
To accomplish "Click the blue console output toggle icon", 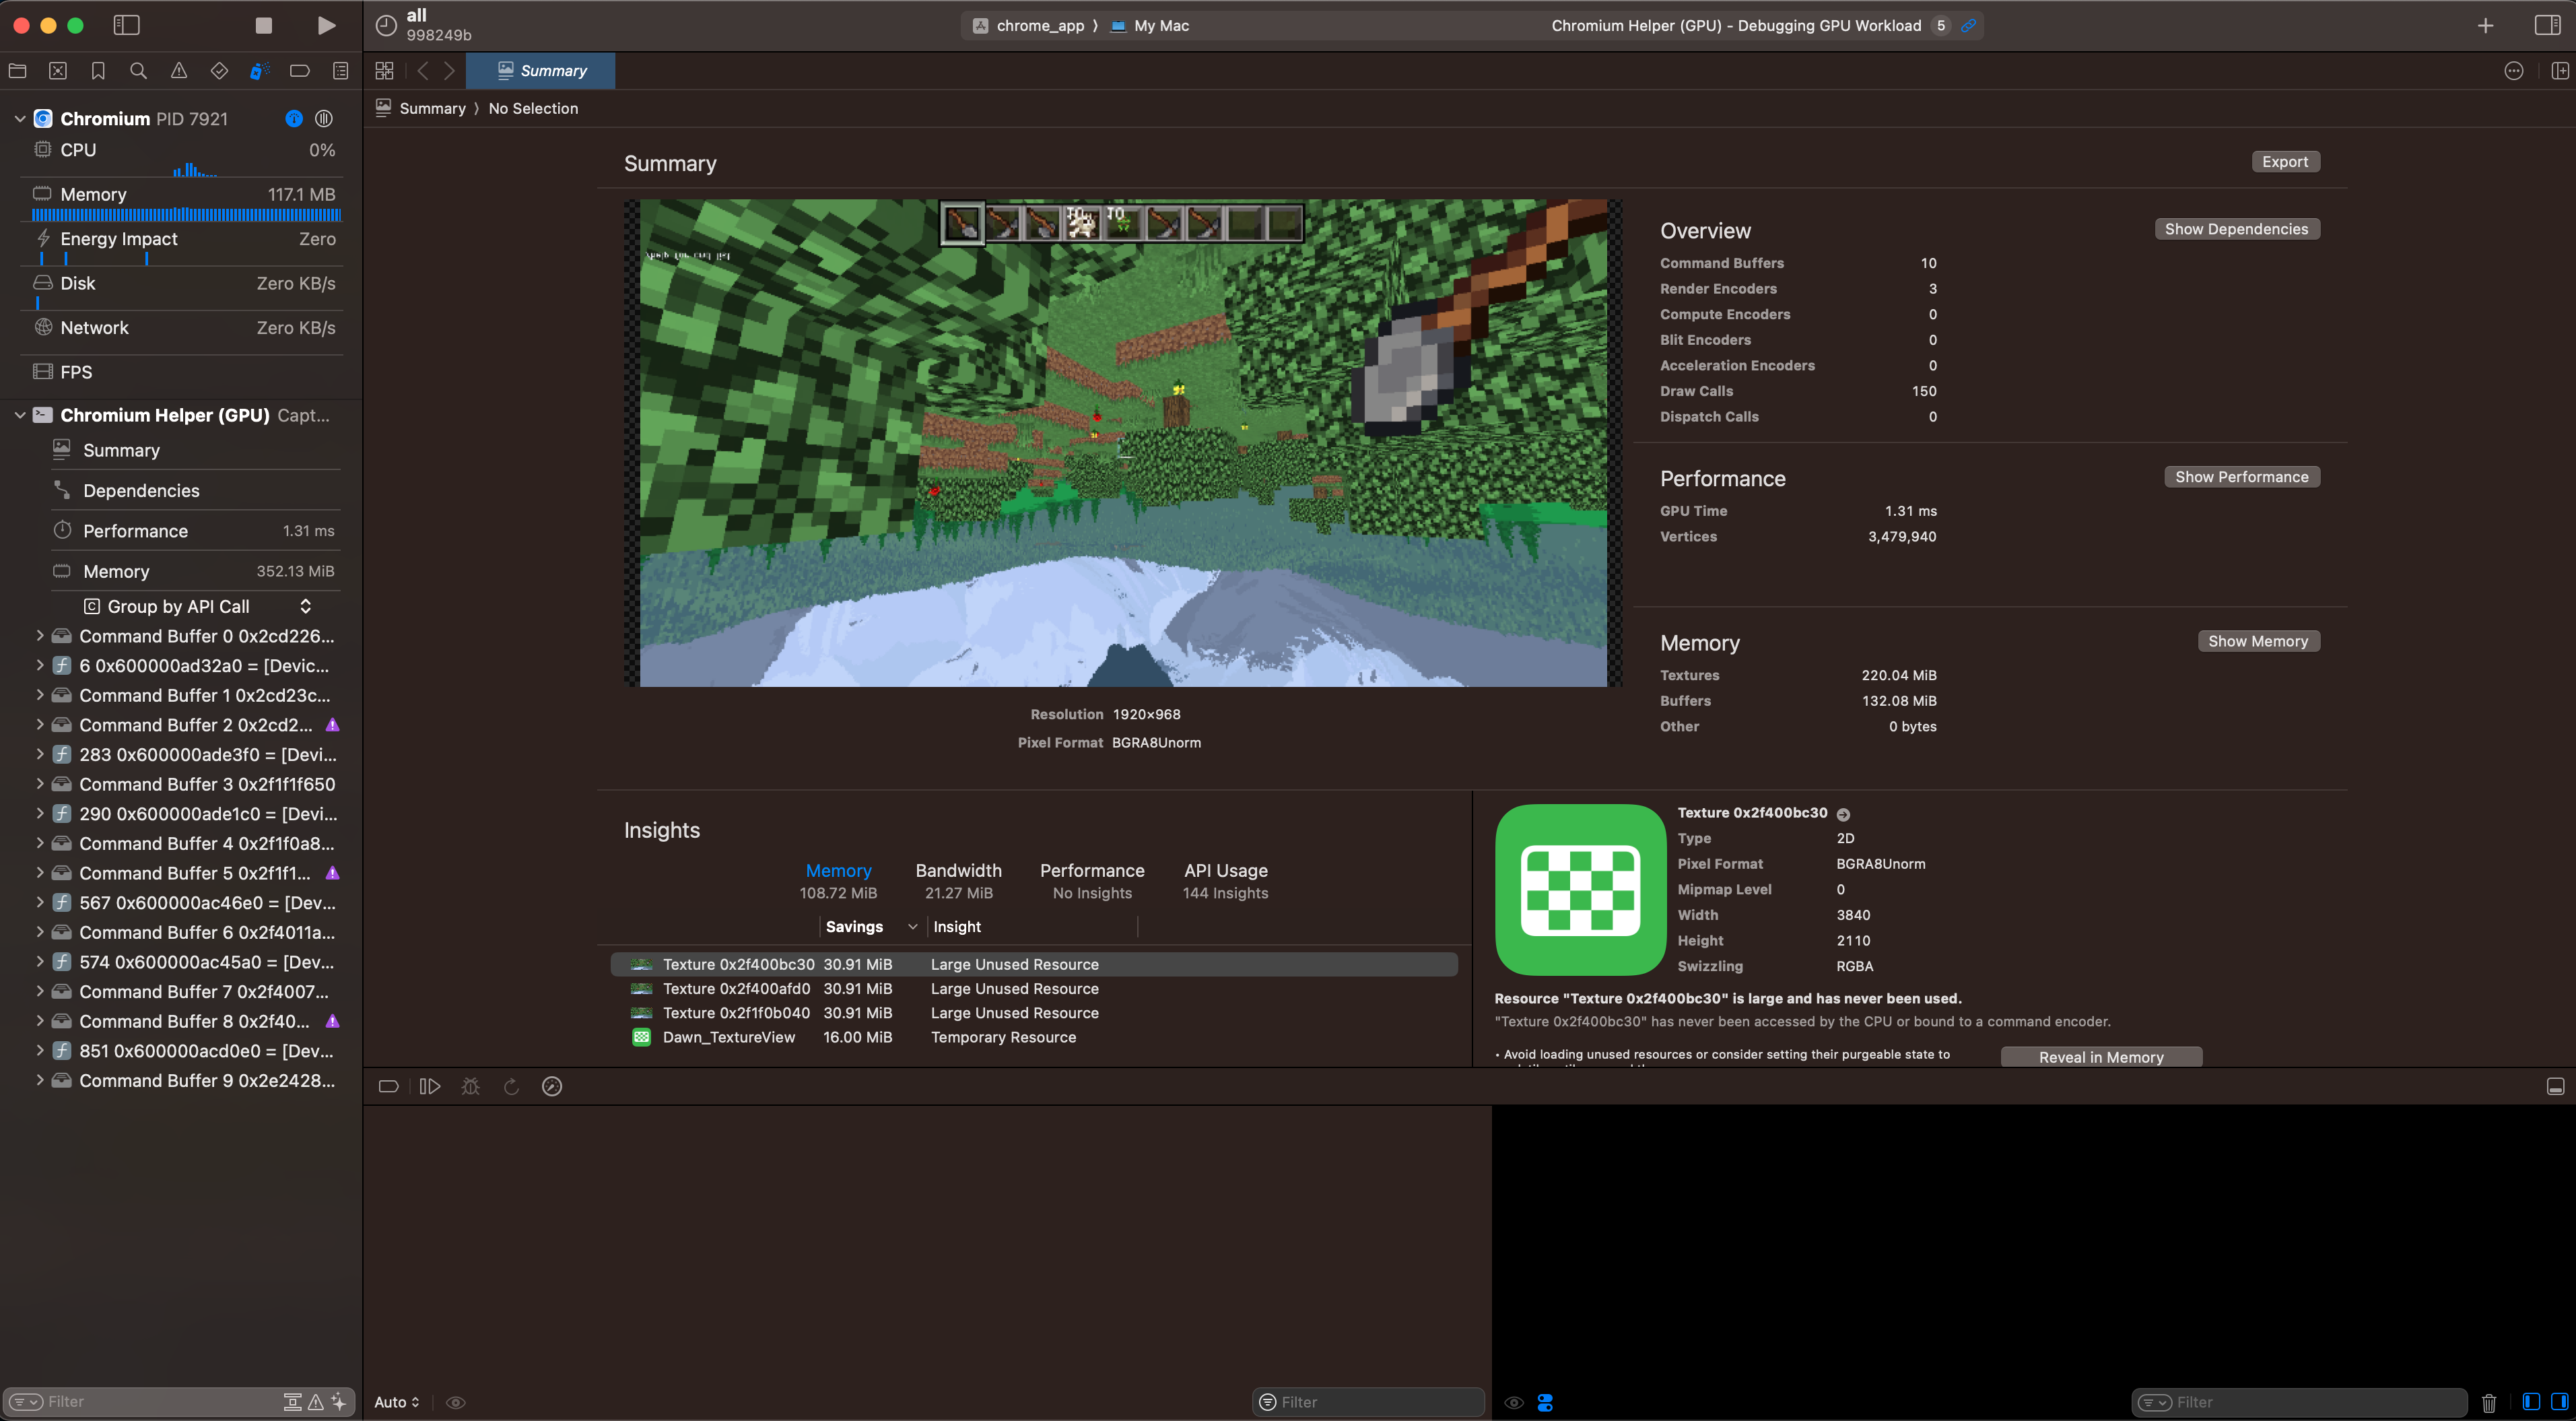I will pos(1545,1403).
